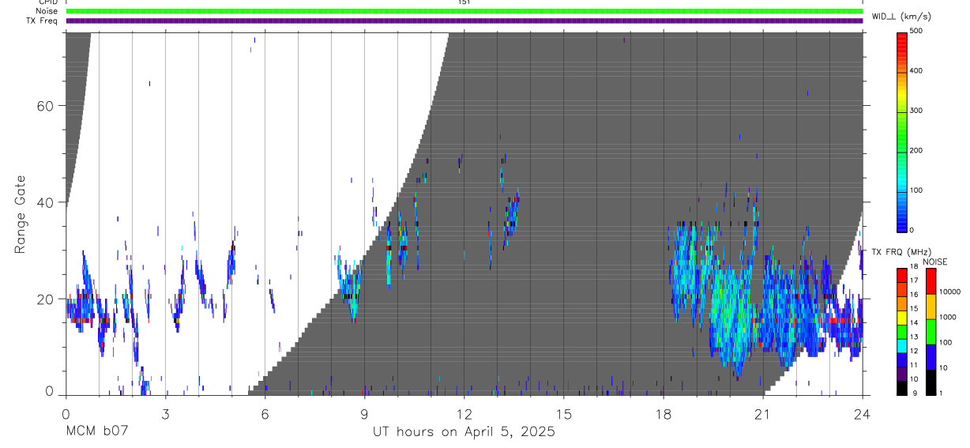The image size is (970, 448).
Task: Click the 60 tick on Range Gate axis
Action: point(43,105)
